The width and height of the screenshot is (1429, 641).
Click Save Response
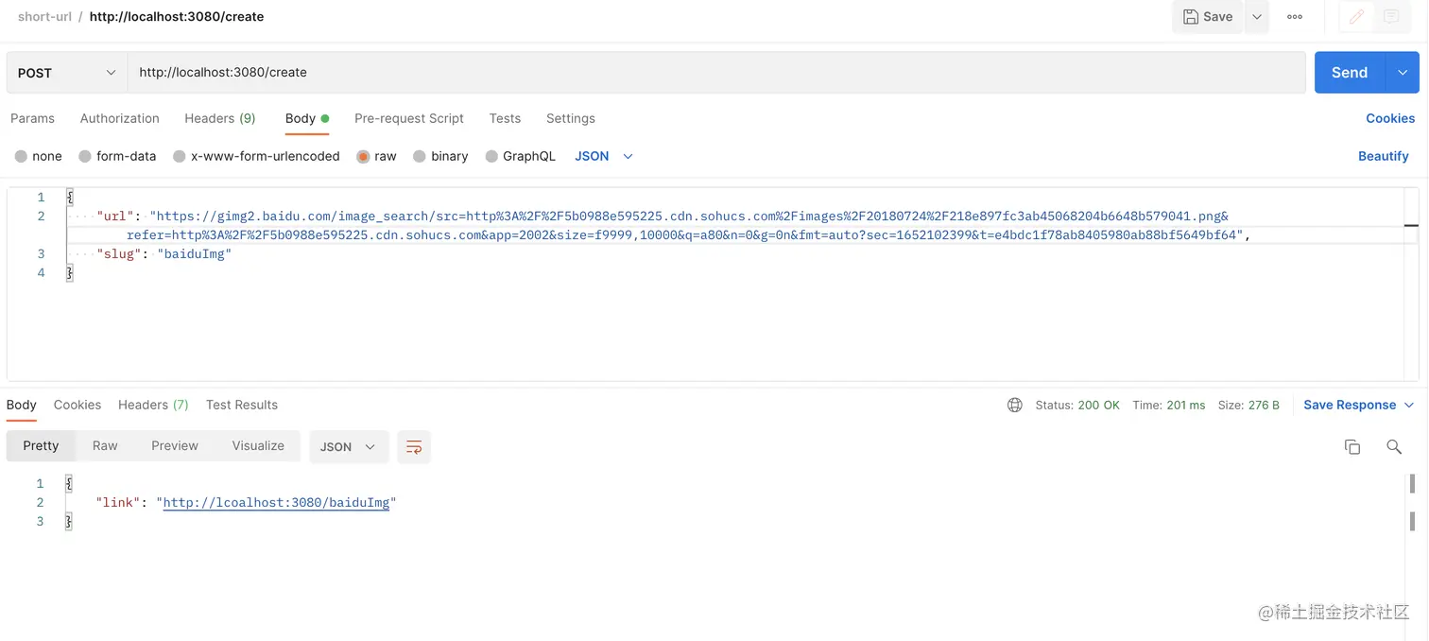1350,405
